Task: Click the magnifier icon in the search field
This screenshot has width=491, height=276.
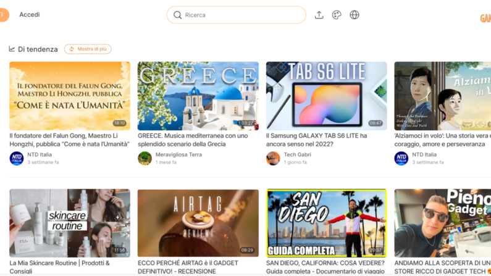Action: (177, 15)
